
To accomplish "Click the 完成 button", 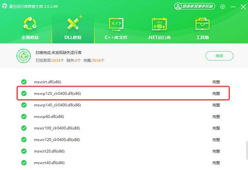I will 219,56.
